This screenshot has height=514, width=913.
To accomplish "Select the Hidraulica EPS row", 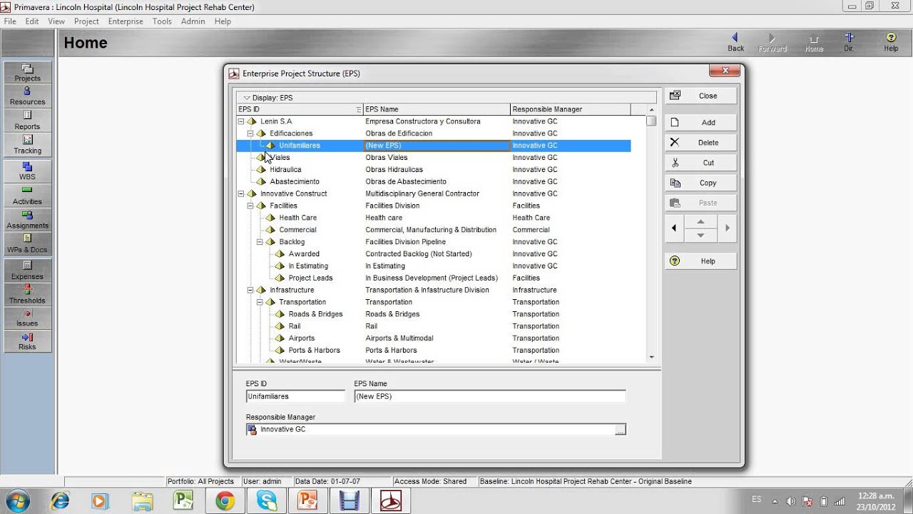I will (x=433, y=170).
